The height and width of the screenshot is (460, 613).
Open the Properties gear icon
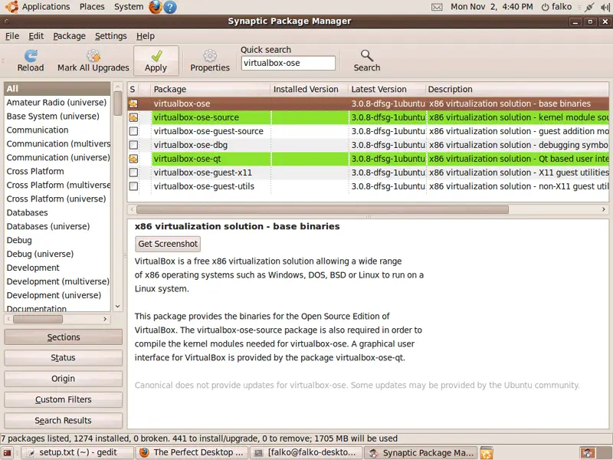click(x=210, y=56)
